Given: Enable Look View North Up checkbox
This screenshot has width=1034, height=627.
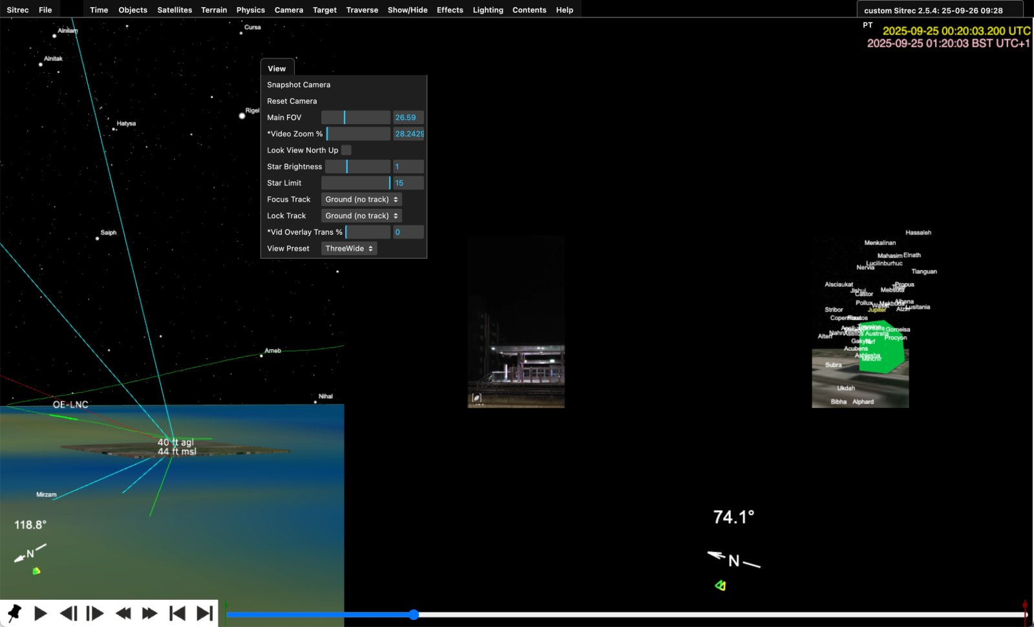Looking at the screenshot, I should click(x=346, y=150).
